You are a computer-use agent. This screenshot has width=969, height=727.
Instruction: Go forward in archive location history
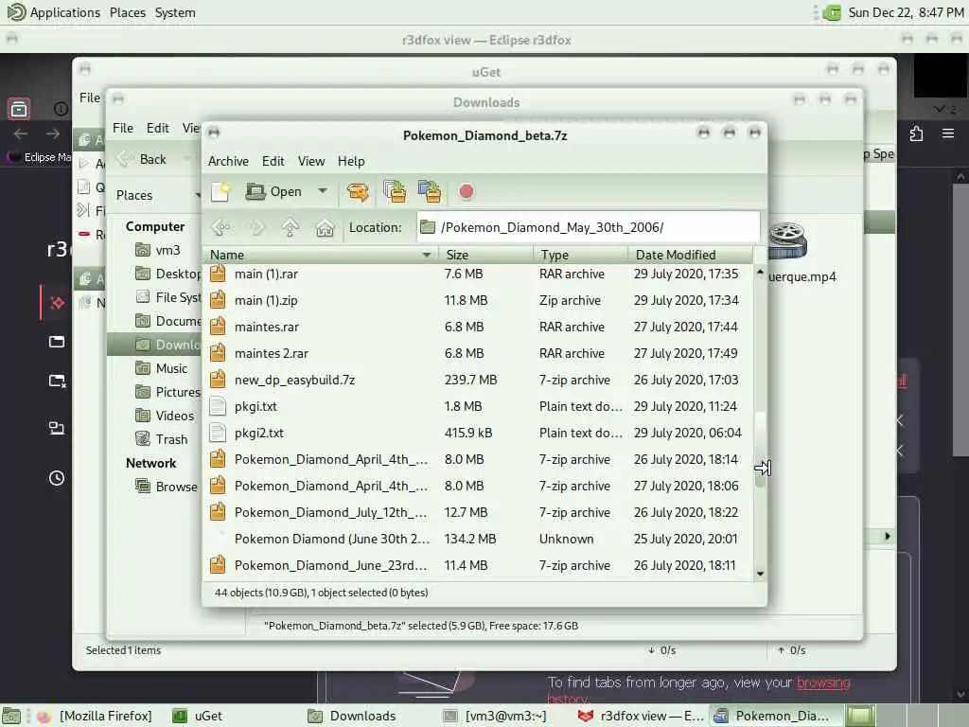[256, 228]
